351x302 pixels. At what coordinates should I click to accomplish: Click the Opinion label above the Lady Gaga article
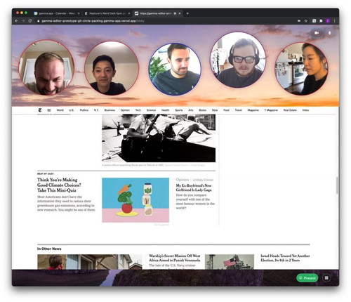183,180
